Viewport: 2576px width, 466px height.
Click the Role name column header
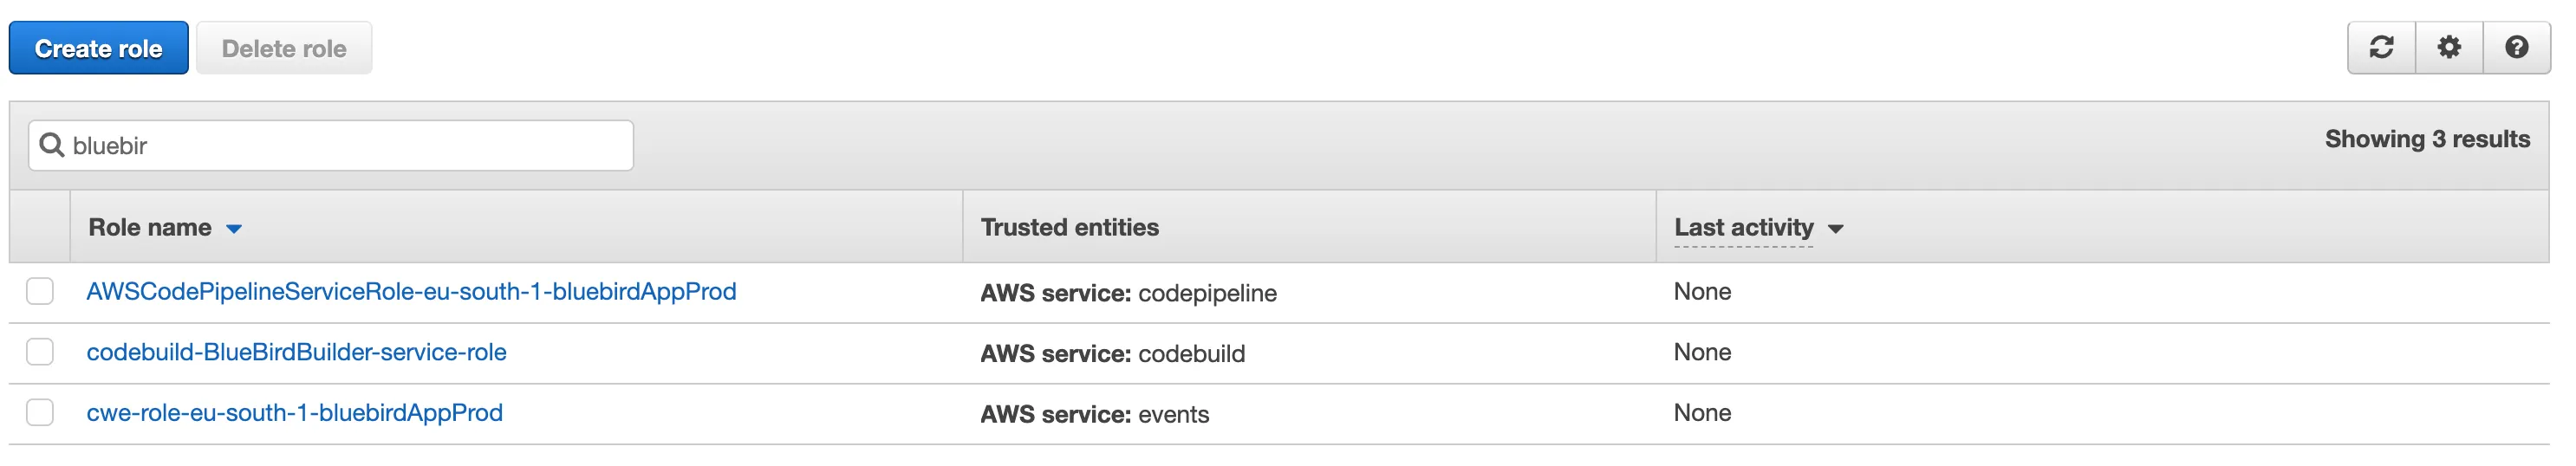point(150,228)
